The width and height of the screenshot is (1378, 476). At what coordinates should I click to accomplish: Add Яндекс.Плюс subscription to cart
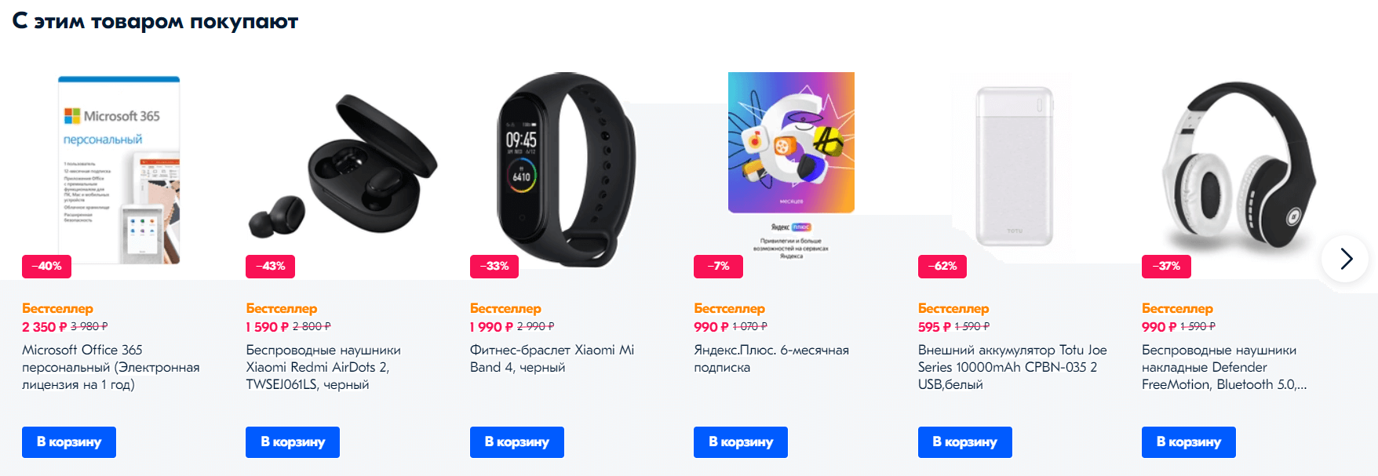pos(741,442)
